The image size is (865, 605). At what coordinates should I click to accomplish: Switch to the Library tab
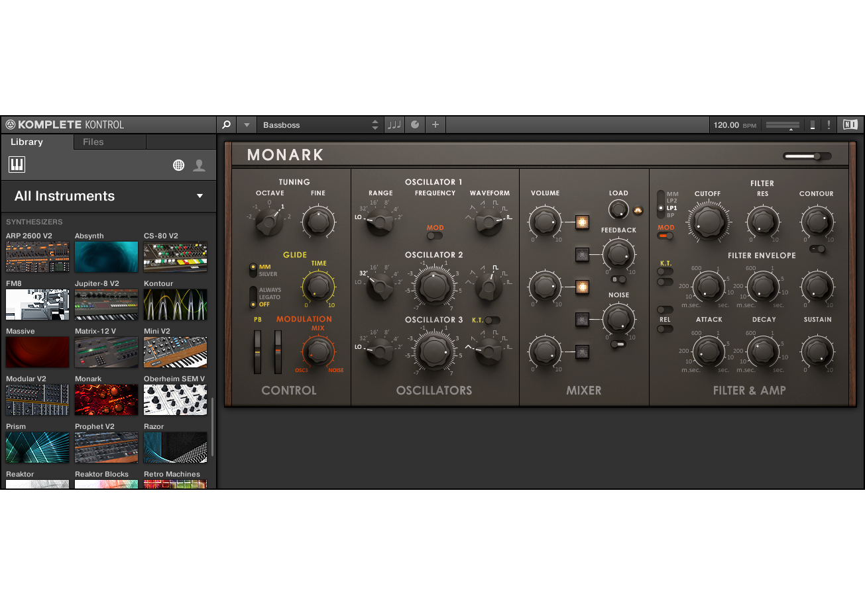(x=27, y=142)
